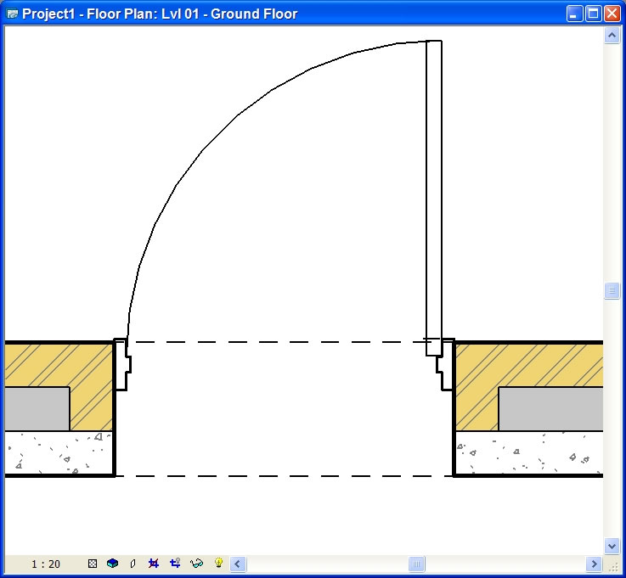Image resolution: width=626 pixels, height=578 pixels.
Task: Click the vertical scrollbar up arrow
Action: [x=612, y=36]
